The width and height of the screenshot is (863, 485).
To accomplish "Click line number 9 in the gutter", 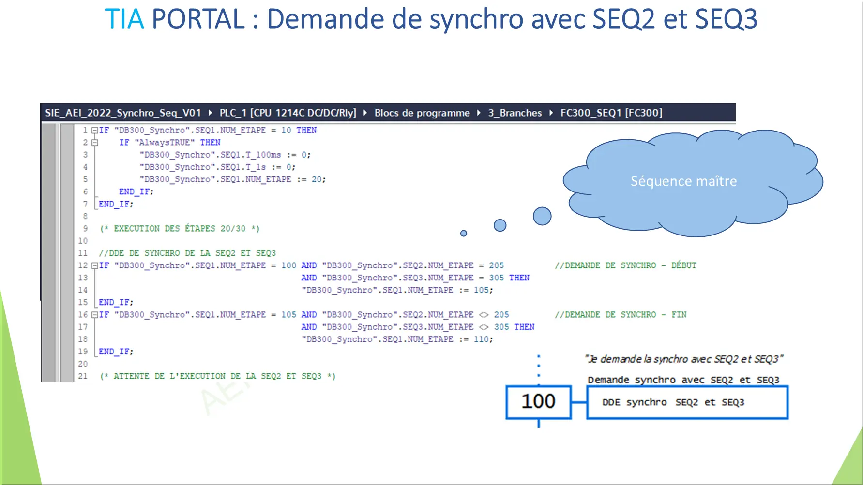I will (85, 228).
